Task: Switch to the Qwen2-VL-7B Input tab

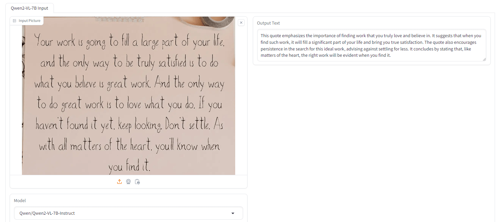Action: point(29,8)
